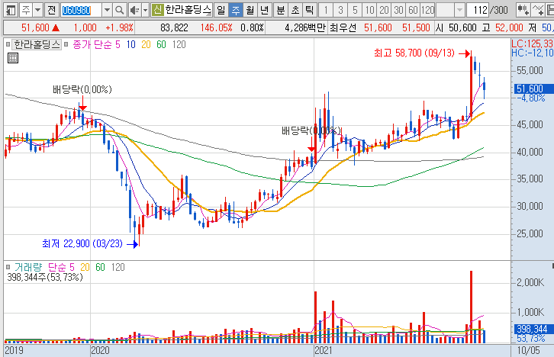Click volume average 120 legend

[118, 267]
